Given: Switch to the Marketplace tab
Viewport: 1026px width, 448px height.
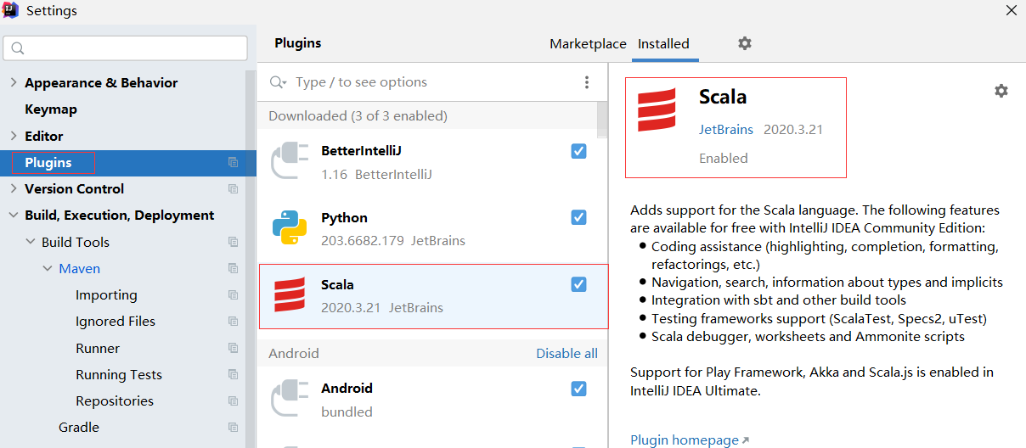Looking at the screenshot, I should click(588, 44).
